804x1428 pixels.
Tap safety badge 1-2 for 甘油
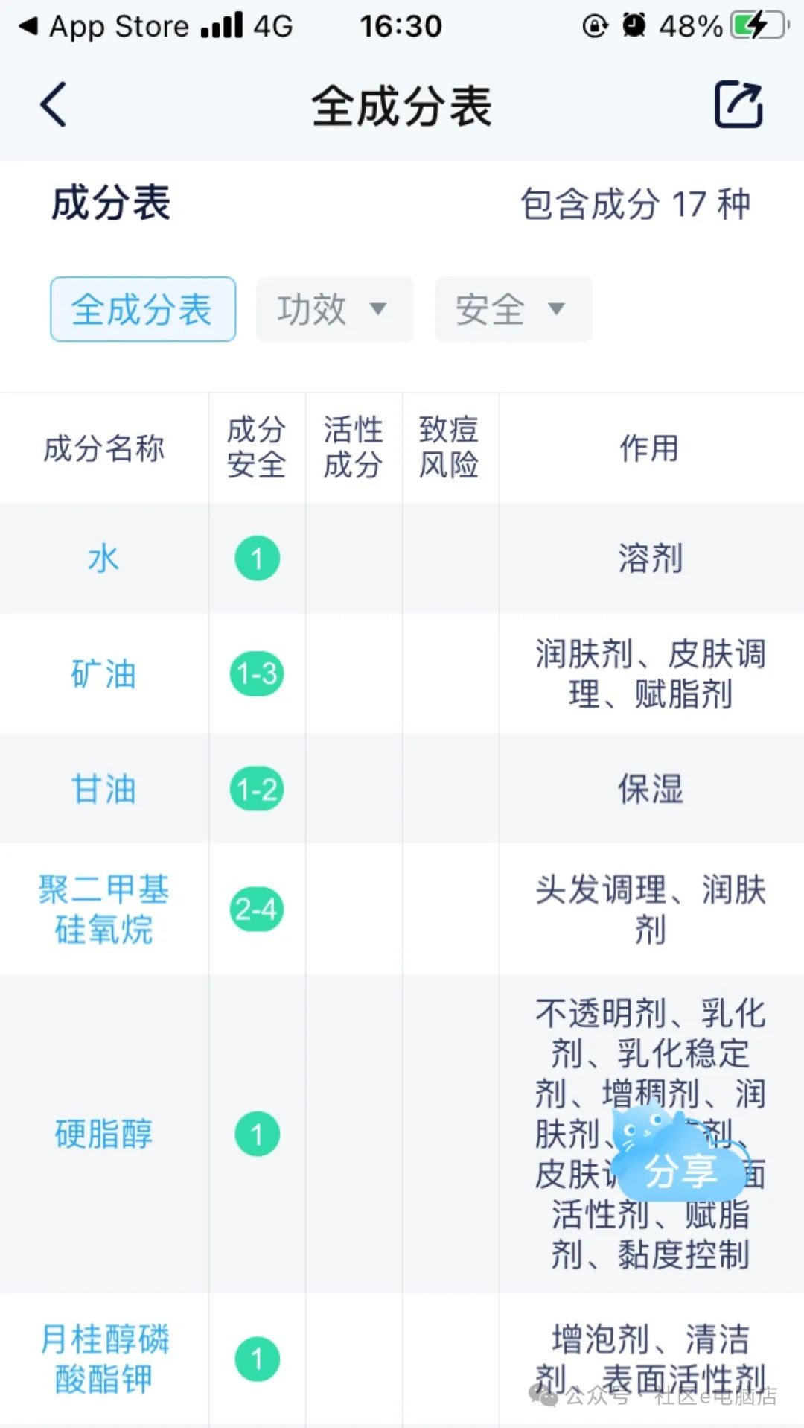tap(257, 789)
